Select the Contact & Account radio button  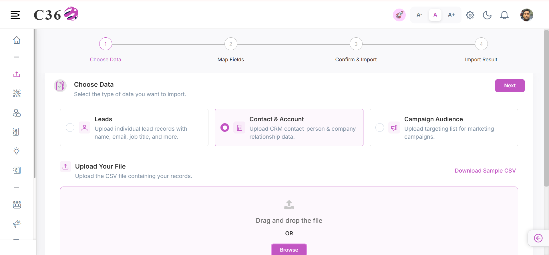click(x=225, y=127)
